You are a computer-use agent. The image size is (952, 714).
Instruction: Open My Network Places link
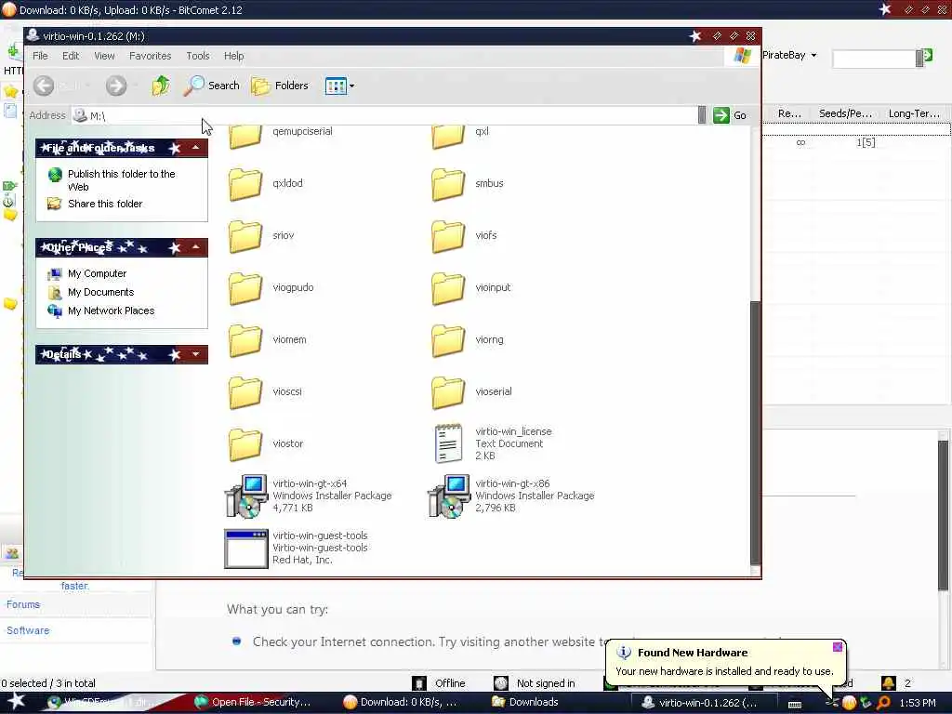[x=112, y=311]
